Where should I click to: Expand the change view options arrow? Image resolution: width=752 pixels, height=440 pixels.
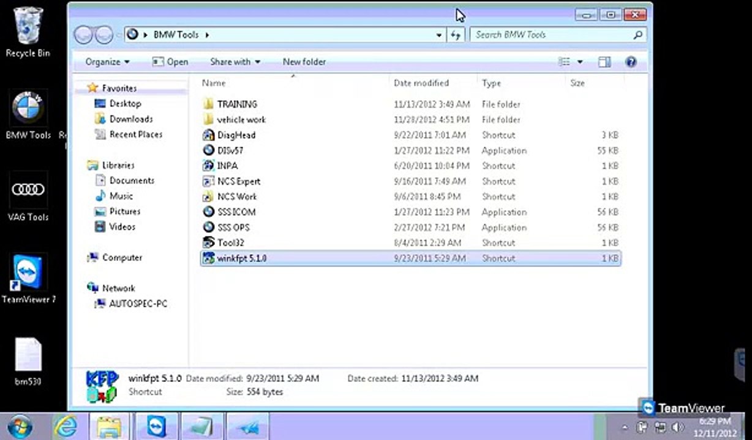tap(580, 62)
